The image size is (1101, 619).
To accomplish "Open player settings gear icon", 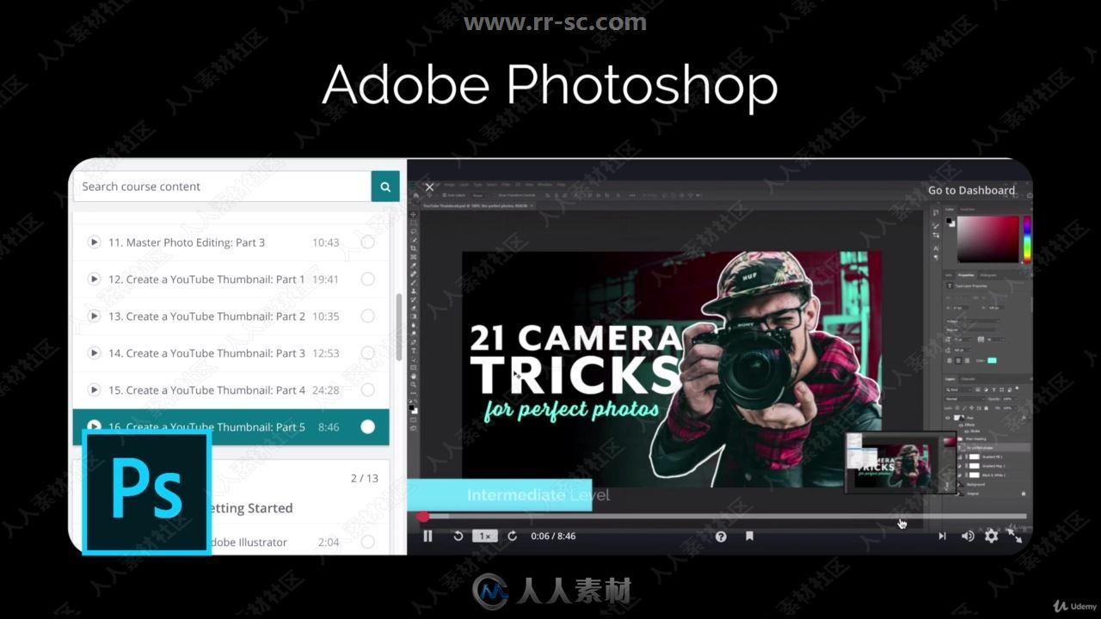I will coord(991,536).
